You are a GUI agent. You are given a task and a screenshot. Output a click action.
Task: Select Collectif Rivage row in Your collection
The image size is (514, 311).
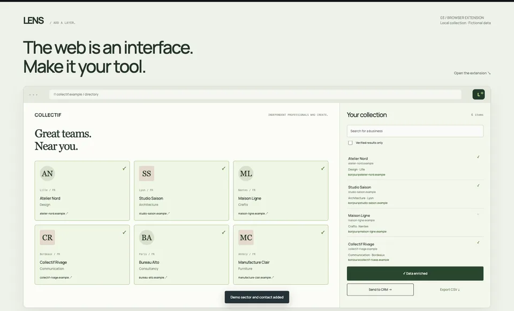pos(415,251)
